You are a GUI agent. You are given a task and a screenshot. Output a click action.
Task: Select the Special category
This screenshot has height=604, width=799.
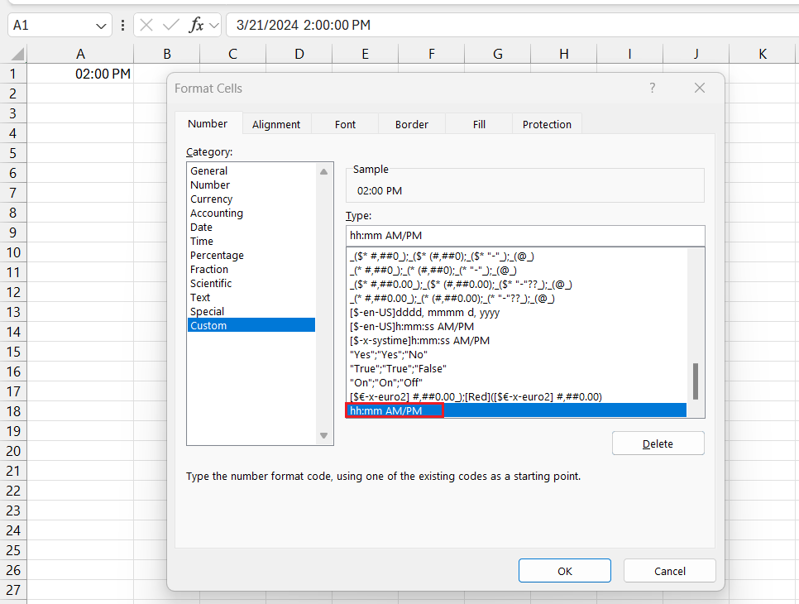coord(251,311)
